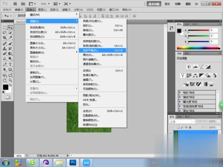223x167 pixels.
Task: Select the Brush tool
Action: (10, 44)
